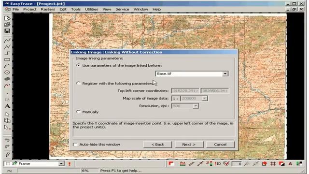The width and height of the screenshot is (309, 174).
Task: Open the Base.tif image dropdown
Action: 225,74
